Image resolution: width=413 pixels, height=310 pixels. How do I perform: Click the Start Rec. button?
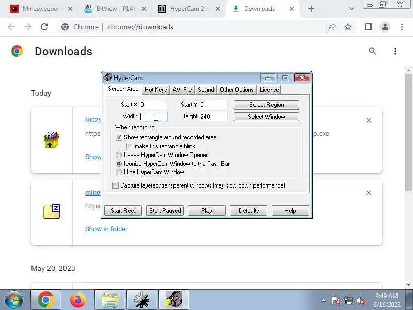coord(123,211)
